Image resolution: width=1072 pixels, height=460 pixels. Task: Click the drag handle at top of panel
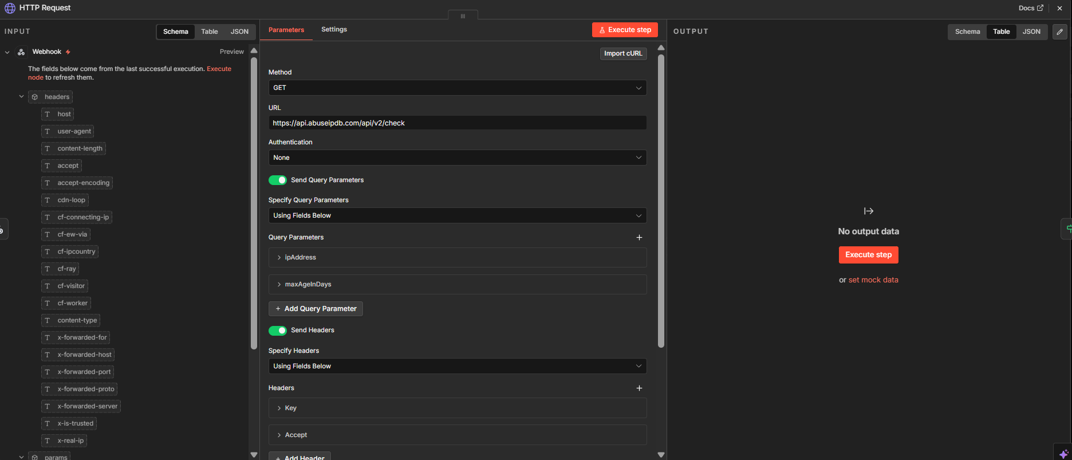[463, 16]
